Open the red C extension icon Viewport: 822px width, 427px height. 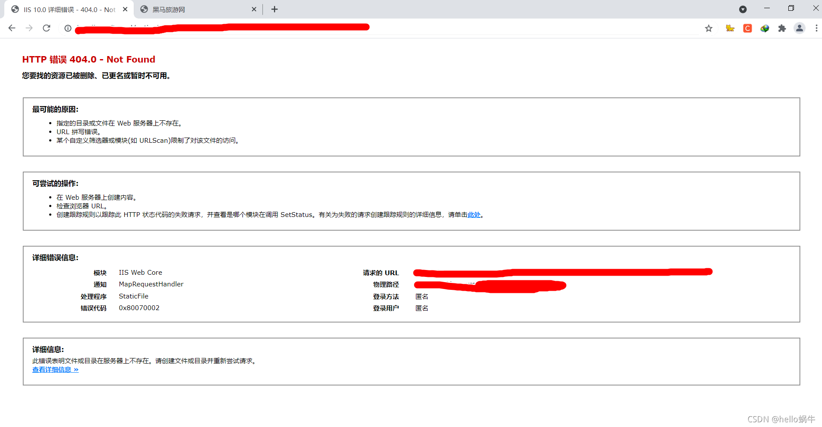point(747,28)
